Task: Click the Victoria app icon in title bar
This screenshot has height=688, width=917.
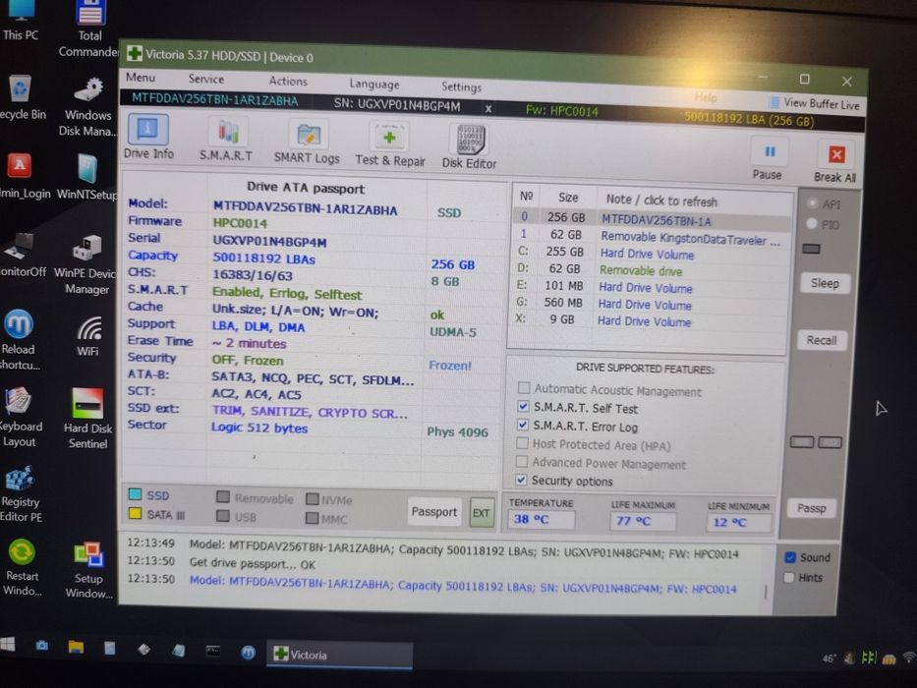Action: coord(134,53)
